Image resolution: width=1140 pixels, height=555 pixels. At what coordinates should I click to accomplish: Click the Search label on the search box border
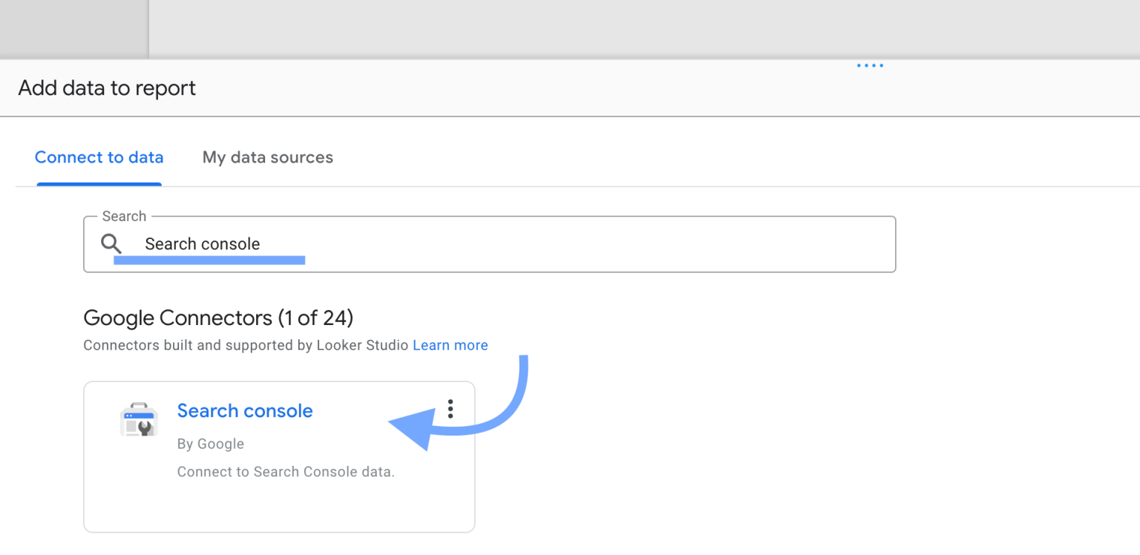pos(123,216)
